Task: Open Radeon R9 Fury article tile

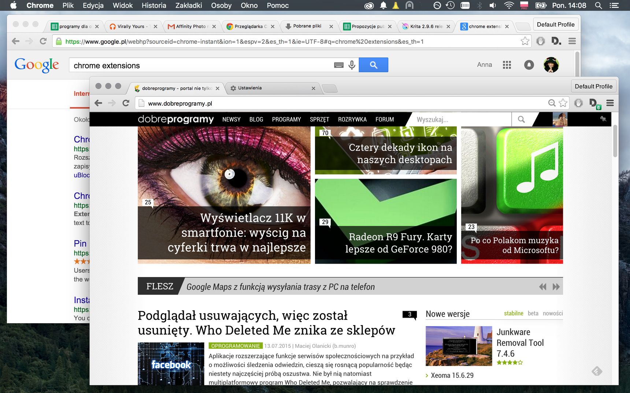Action: 386,221
